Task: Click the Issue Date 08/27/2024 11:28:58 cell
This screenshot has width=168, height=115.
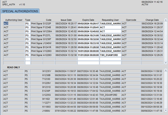Action: click(66, 47)
